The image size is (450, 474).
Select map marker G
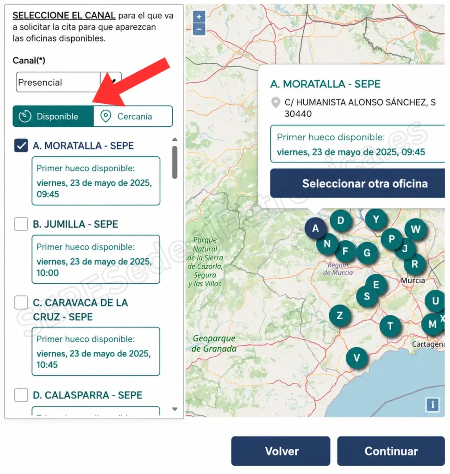367,253
